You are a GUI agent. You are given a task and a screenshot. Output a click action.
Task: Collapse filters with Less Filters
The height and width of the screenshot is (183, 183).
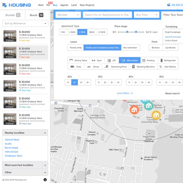click(x=125, y=93)
